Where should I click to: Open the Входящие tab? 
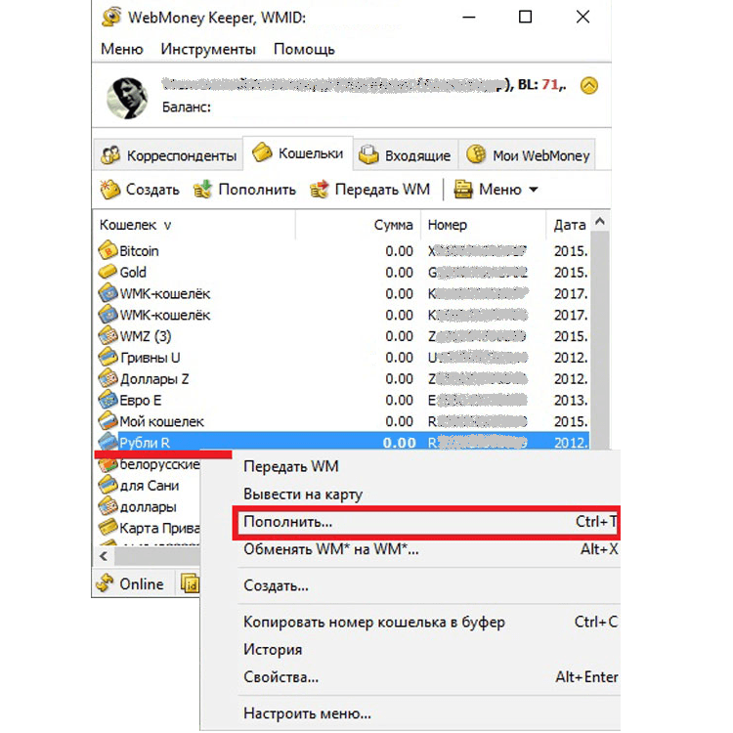pos(405,155)
